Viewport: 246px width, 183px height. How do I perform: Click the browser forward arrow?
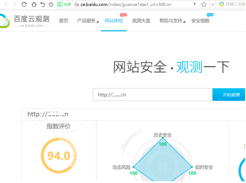(15, 4)
